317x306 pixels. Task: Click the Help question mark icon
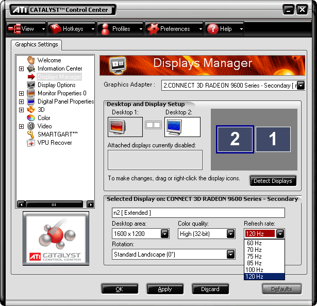pos(213,29)
